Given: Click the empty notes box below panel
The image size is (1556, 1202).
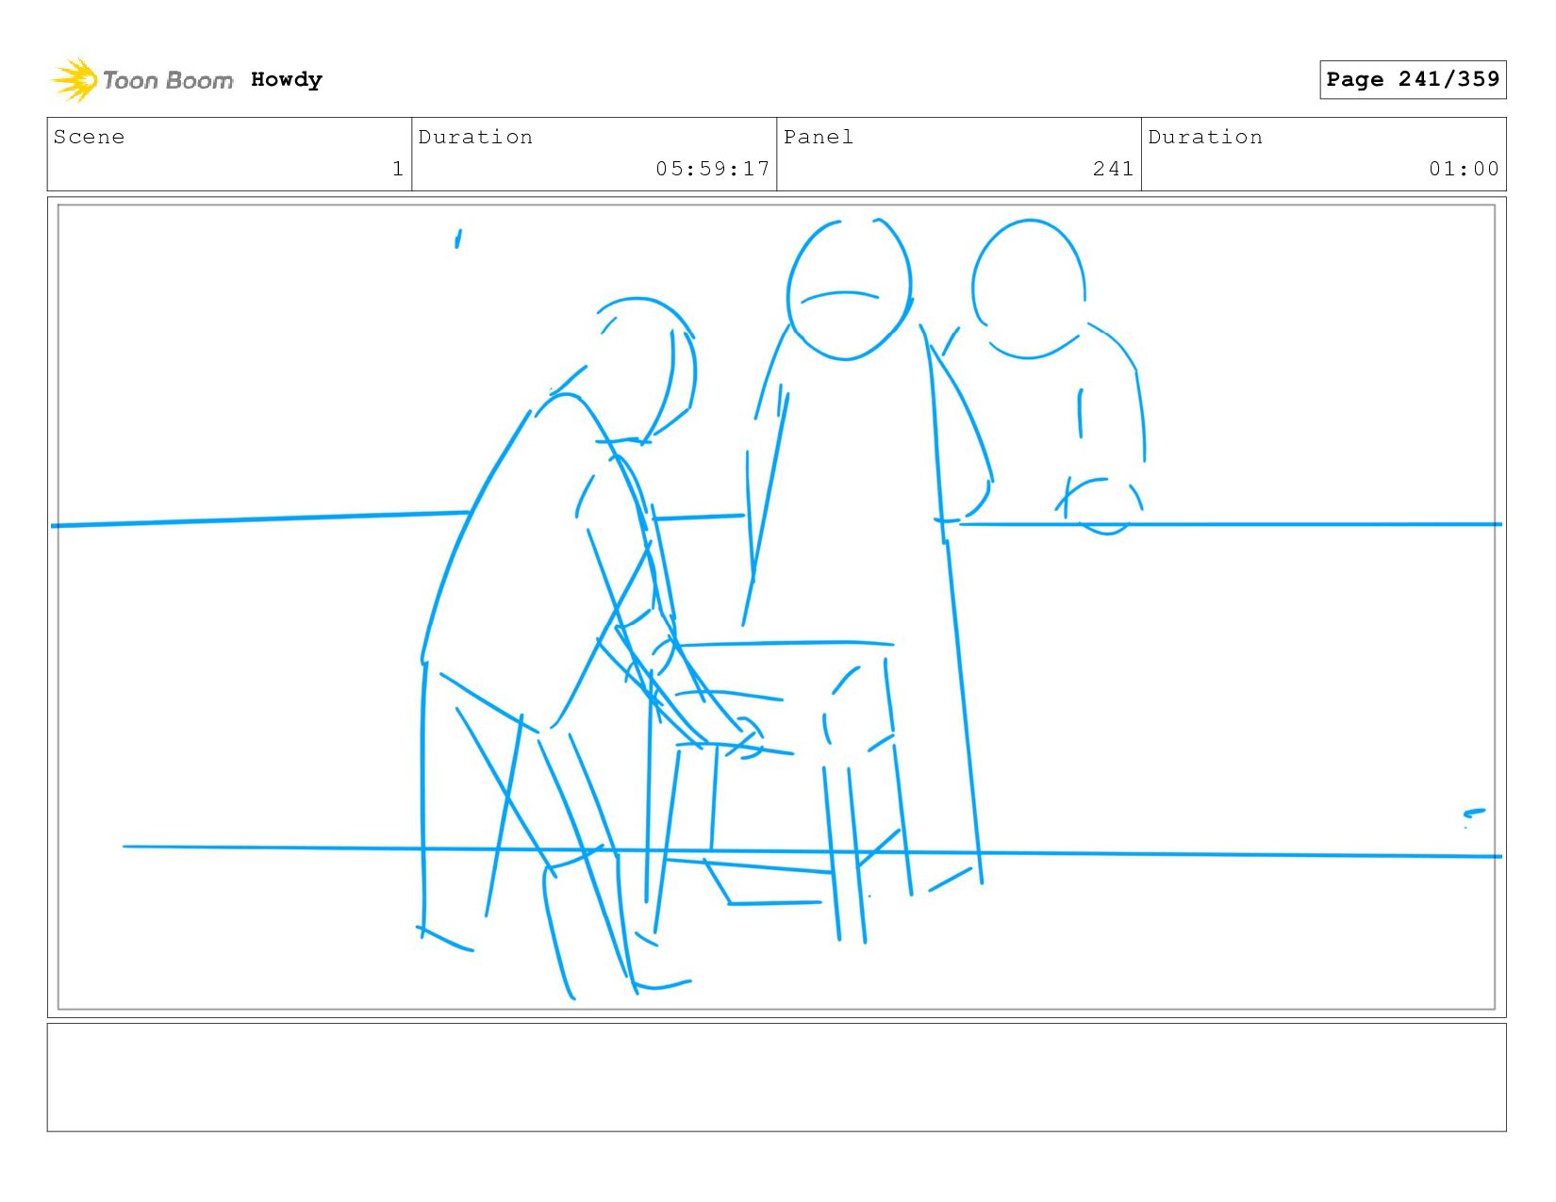Looking at the screenshot, I should (x=776, y=1077).
